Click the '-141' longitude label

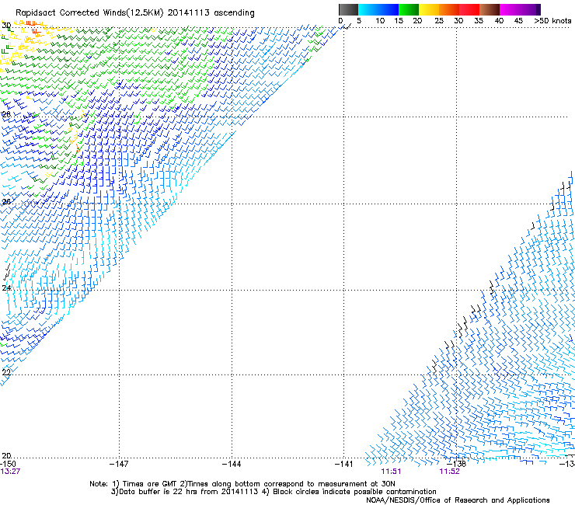click(343, 465)
